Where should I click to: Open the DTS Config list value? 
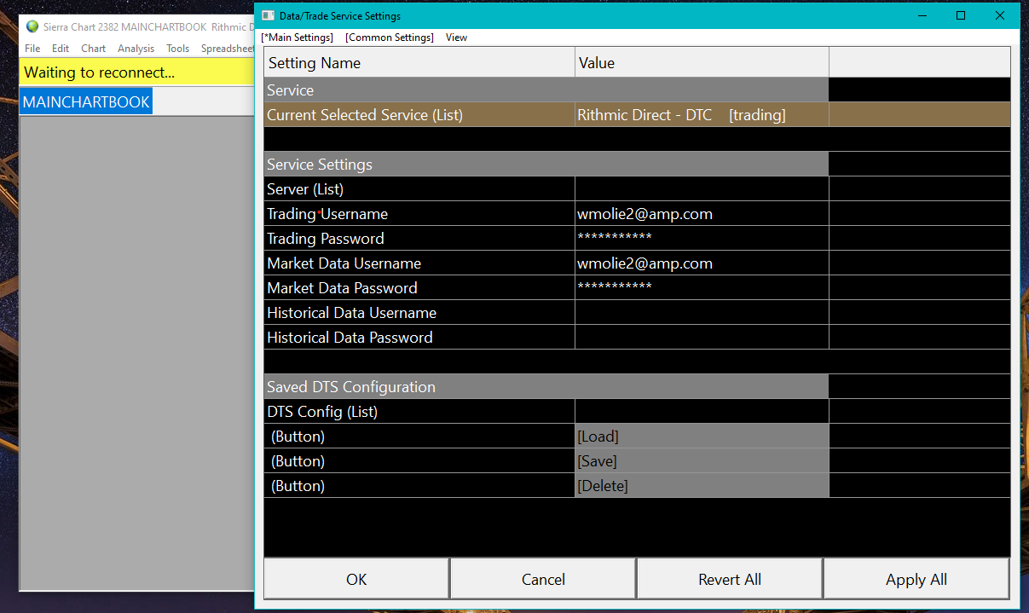click(701, 412)
